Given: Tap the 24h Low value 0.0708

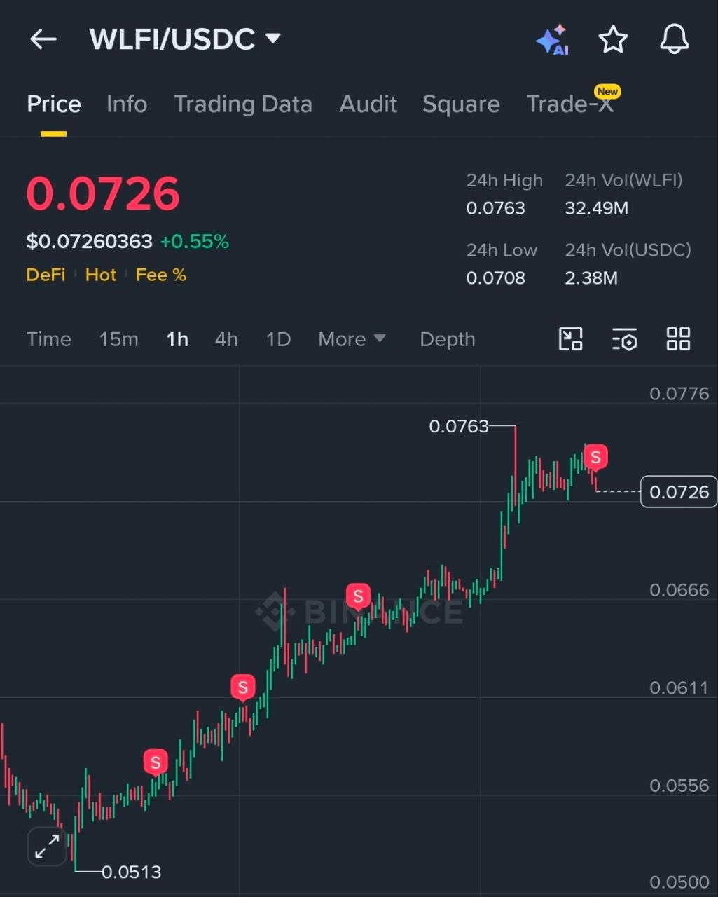Looking at the screenshot, I should (496, 278).
